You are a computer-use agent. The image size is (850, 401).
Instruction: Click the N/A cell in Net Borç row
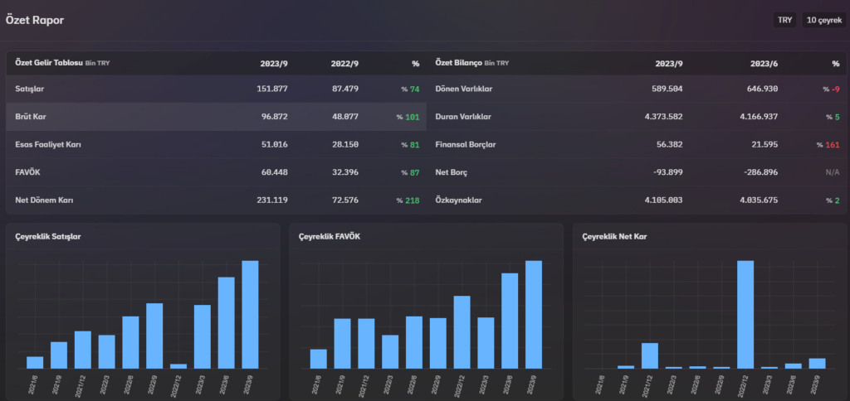[x=833, y=172]
